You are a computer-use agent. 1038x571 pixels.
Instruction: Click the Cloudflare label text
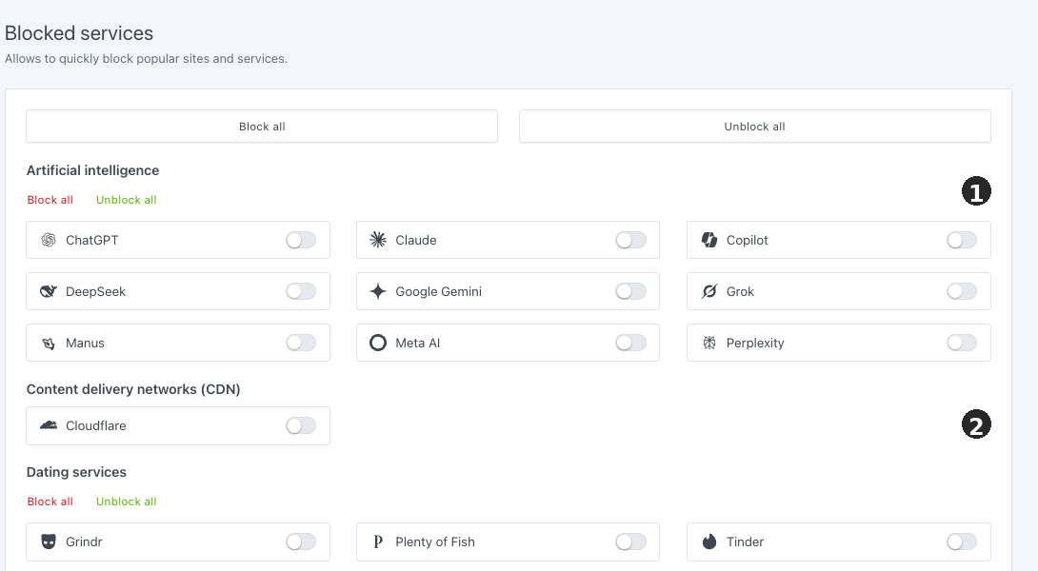pos(96,426)
